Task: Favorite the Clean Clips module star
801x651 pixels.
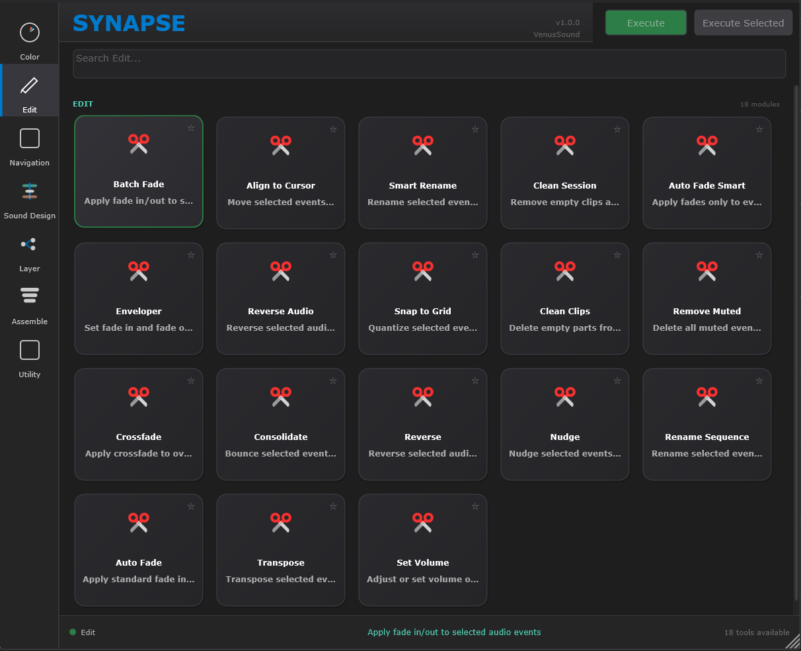Action: click(617, 255)
